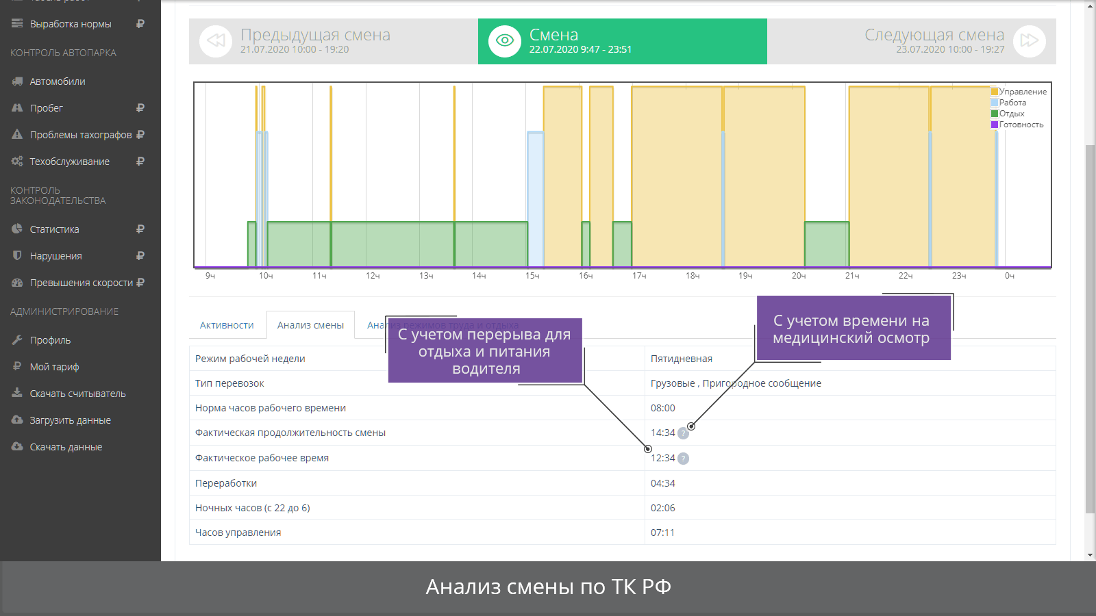The width and height of the screenshot is (1096, 616).
Task: Click the Пробег road icon
Action: tap(17, 107)
